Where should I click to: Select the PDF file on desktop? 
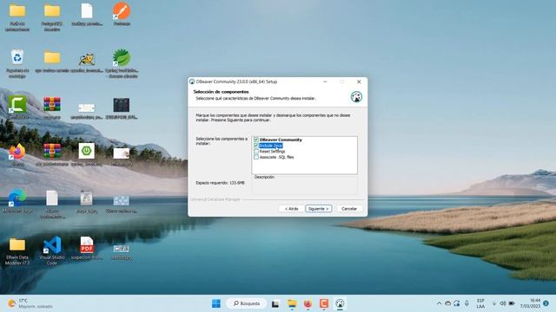pyautogui.click(x=87, y=248)
